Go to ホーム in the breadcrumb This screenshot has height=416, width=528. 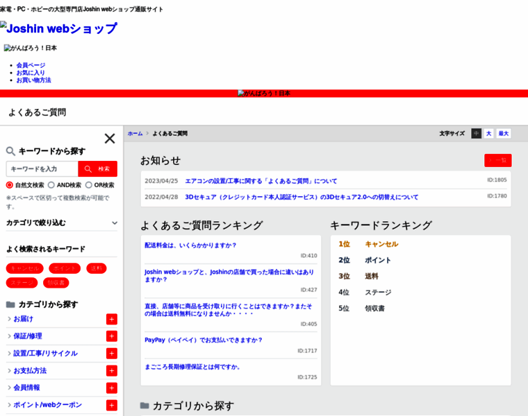(x=135, y=133)
